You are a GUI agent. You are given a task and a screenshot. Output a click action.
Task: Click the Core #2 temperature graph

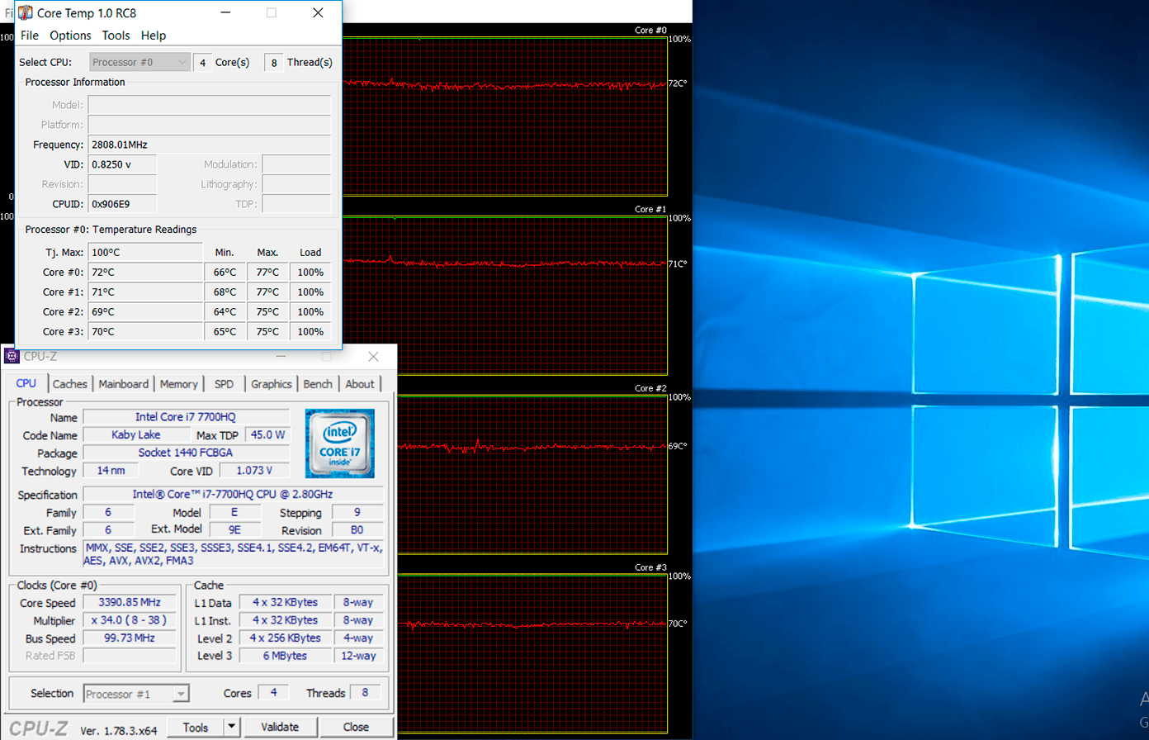532,475
